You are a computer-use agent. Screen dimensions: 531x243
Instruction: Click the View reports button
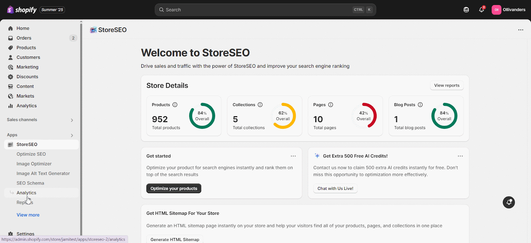pyautogui.click(x=447, y=85)
